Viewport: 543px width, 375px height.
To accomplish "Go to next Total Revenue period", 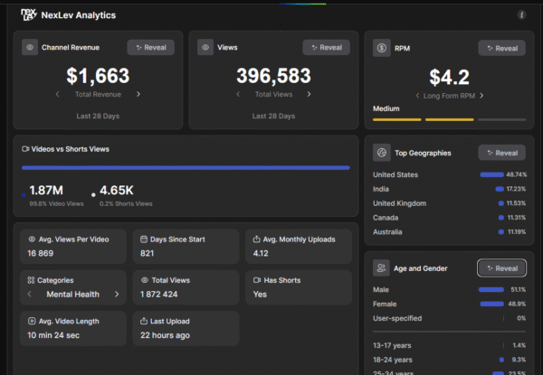I will tap(138, 94).
